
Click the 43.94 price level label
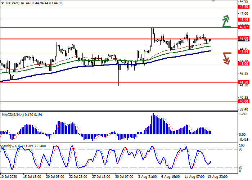(244, 52)
